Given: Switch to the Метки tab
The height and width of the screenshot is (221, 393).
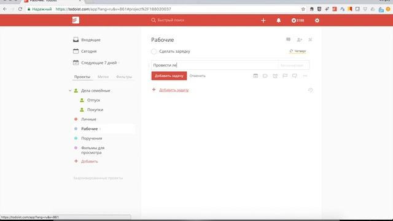Looking at the screenshot, I should coord(103,77).
